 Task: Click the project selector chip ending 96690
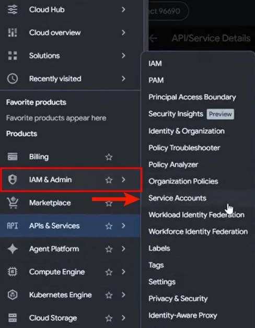168,11
